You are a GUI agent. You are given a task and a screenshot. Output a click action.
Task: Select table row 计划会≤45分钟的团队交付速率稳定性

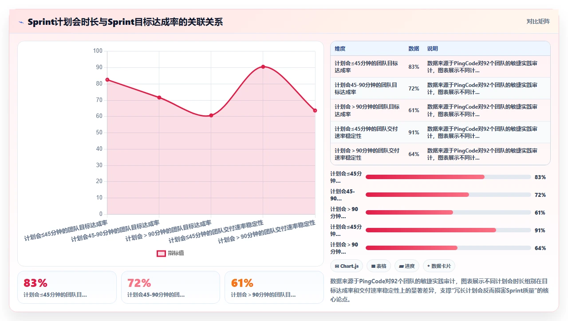[x=440, y=132]
